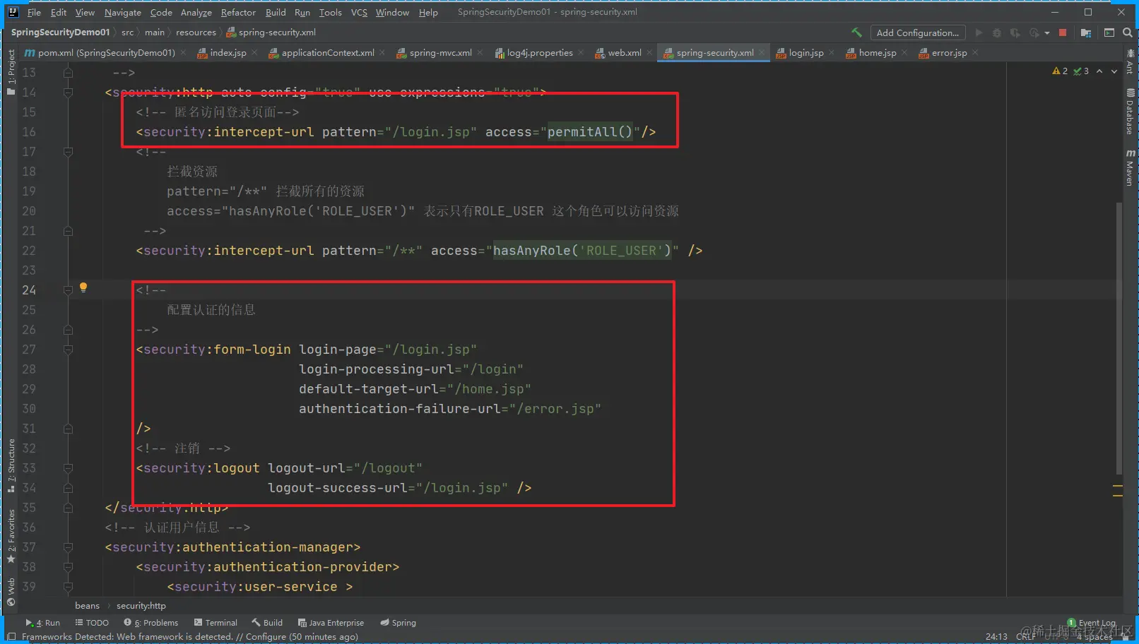Viewport: 1139px width, 644px height.
Task: Click the editor vertical scrollbar thumb
Action: point(1119,339)
